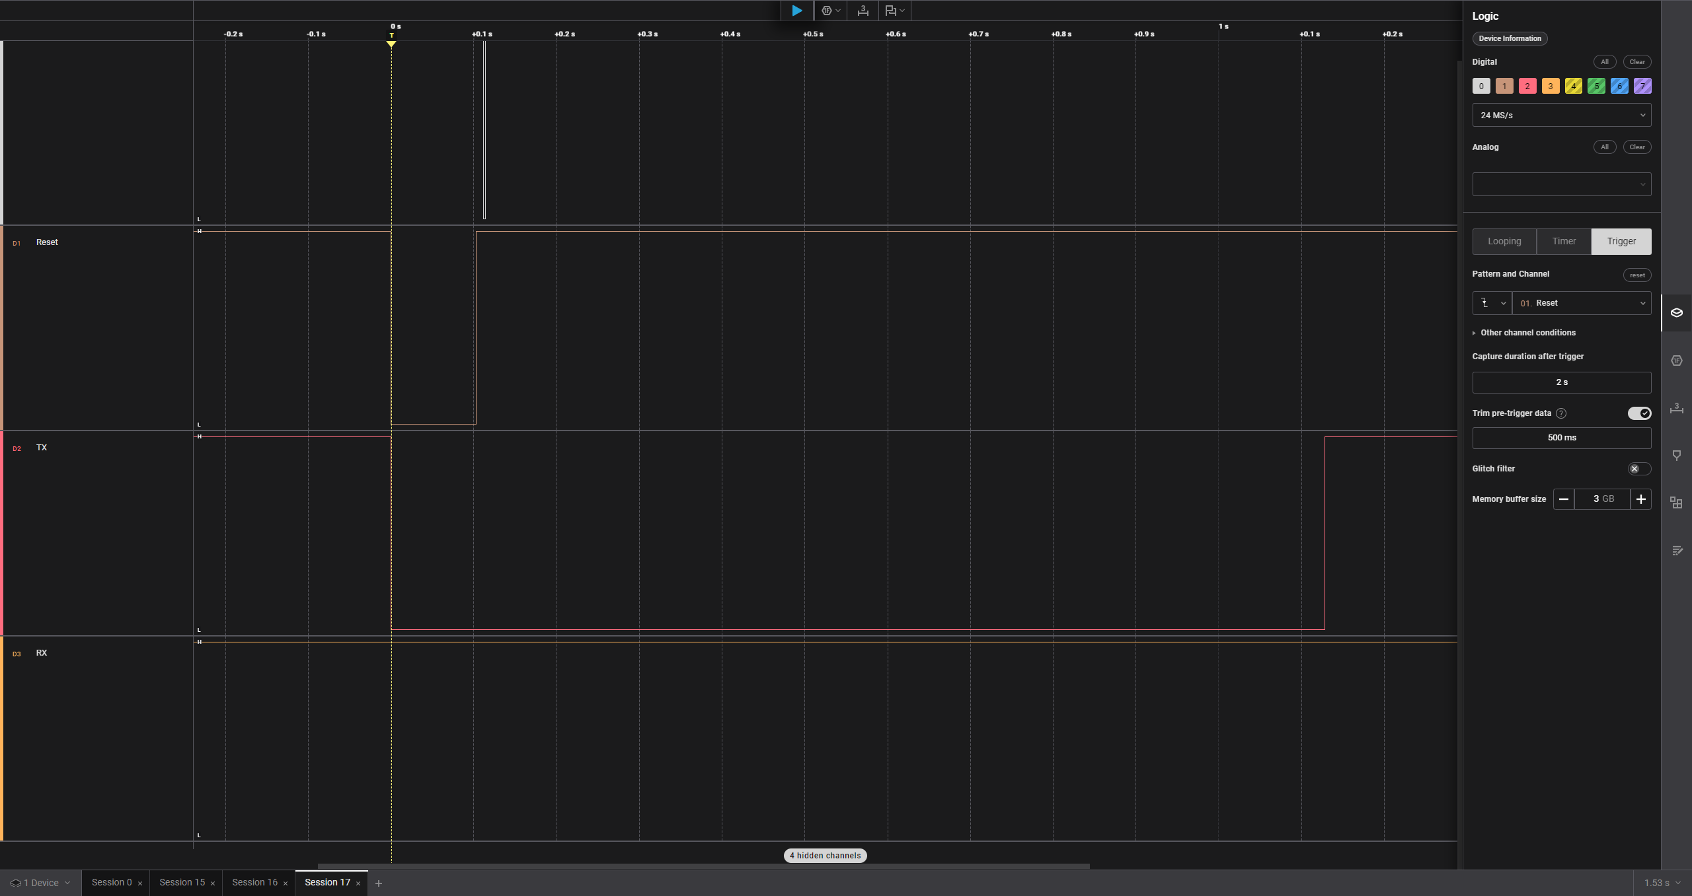Select the Device settings sidebar icon
Viewport: 1692px width, 896px height.
[1676, 313]
